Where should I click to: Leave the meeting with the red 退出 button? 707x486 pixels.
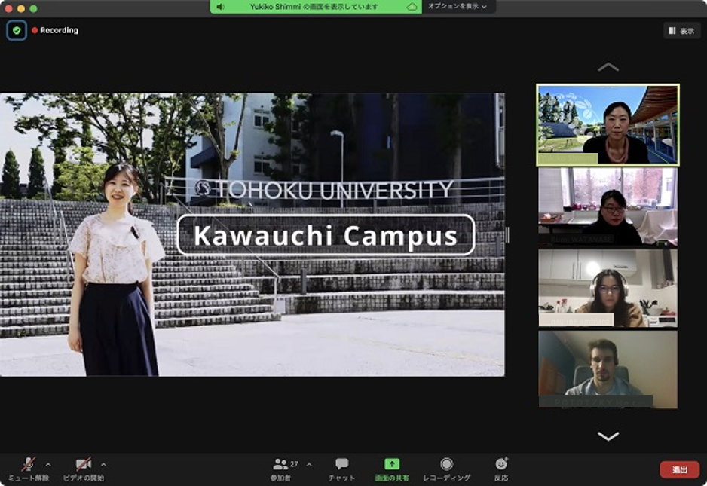(680, 469)
